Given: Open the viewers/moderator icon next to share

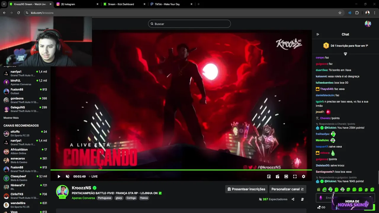Looking at the screenshot, I should point(302,199).
